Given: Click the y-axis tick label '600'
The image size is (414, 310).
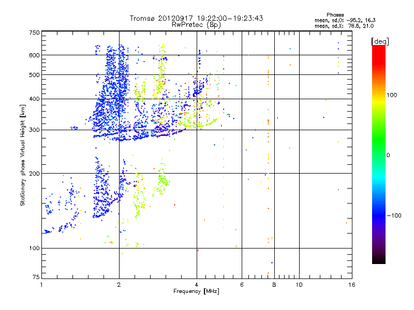Looking at the screenshot, I should 34,55.
